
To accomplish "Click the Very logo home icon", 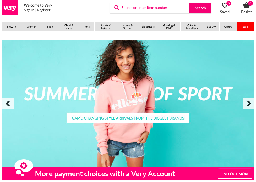I will pos(10,8).
